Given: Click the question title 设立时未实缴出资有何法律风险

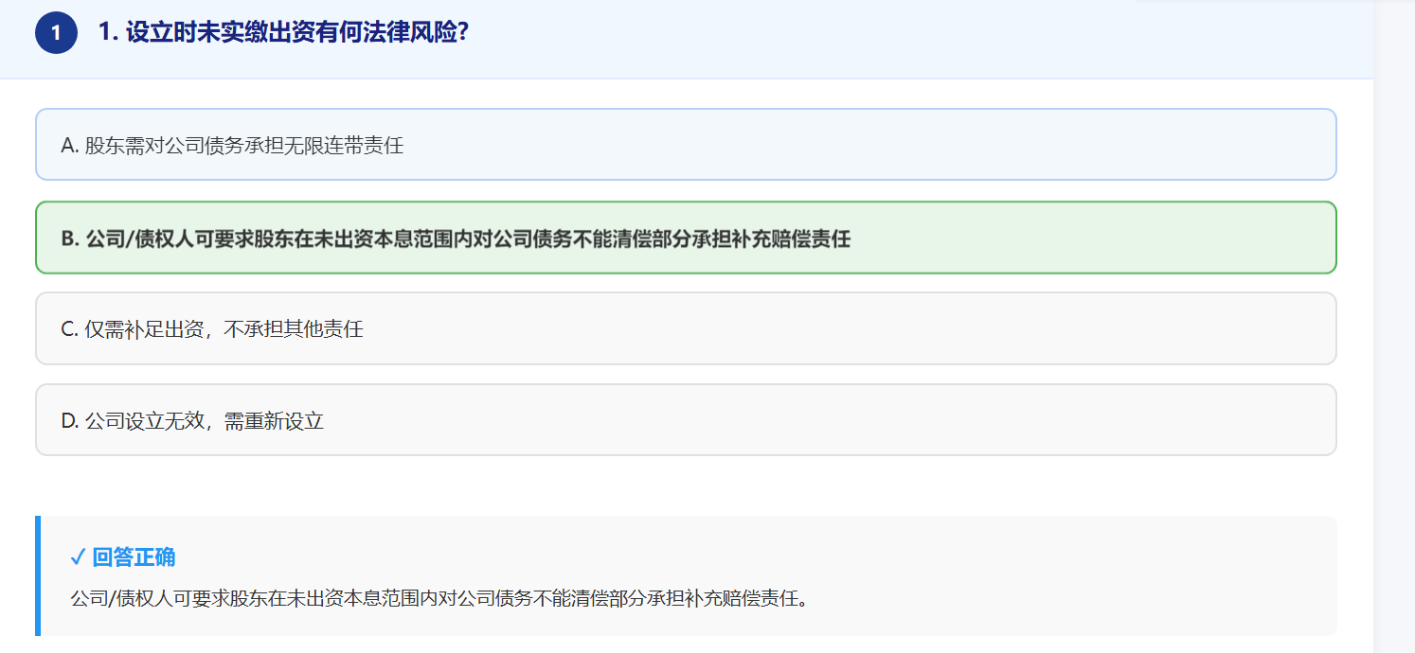Looking at the screenshot, I should (284, 33).
